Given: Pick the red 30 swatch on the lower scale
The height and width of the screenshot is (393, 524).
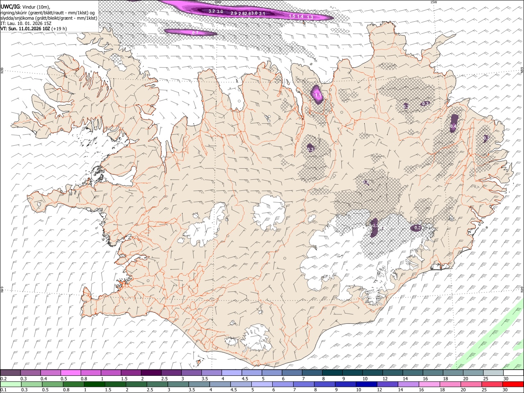Looking at the screenshot, I should (513, 384).
